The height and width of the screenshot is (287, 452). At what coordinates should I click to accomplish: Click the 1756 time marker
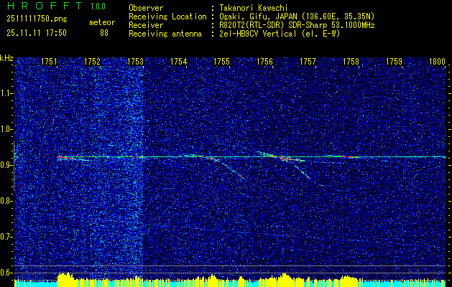[264, 62]
